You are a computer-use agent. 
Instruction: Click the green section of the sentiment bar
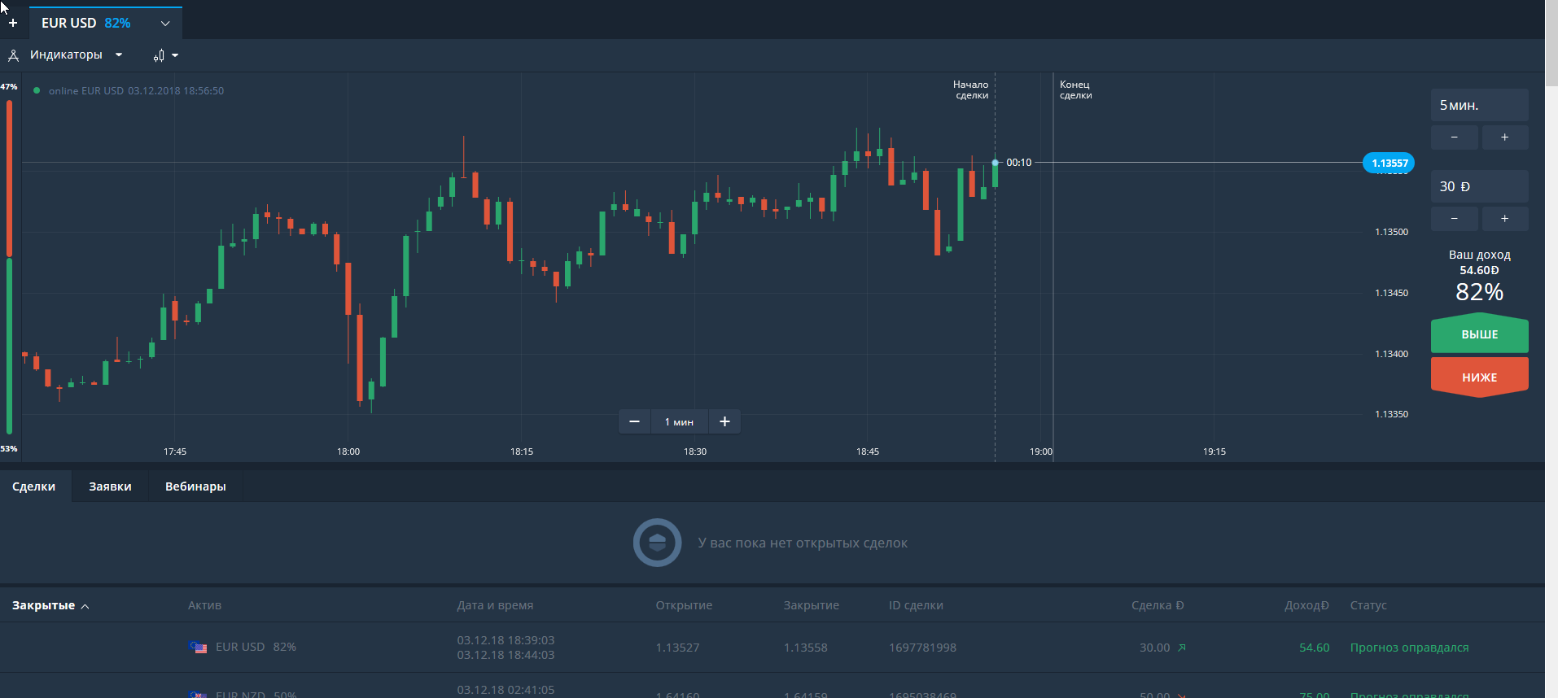[9, 346]
